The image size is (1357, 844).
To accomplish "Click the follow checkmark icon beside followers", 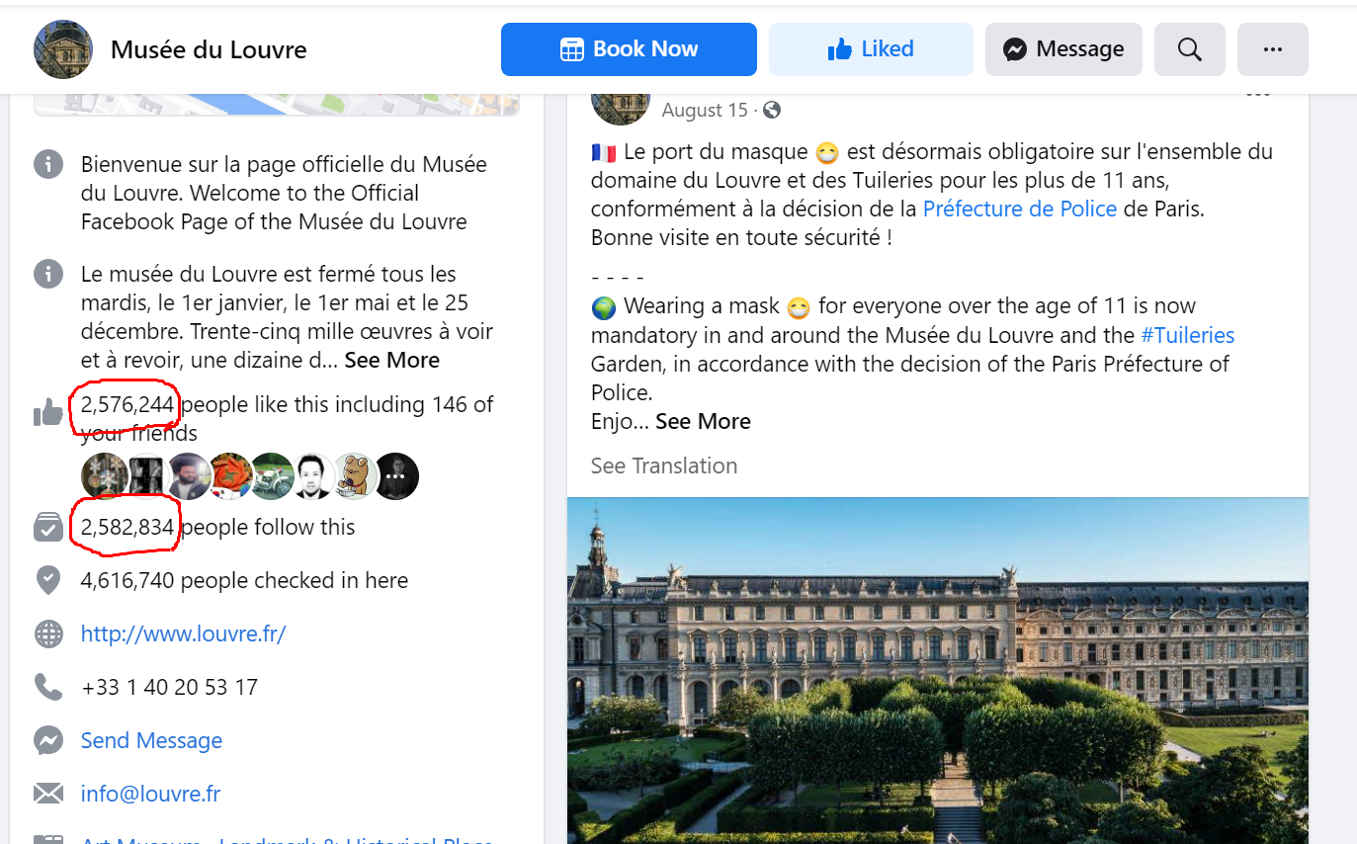I will pos(48,528).
